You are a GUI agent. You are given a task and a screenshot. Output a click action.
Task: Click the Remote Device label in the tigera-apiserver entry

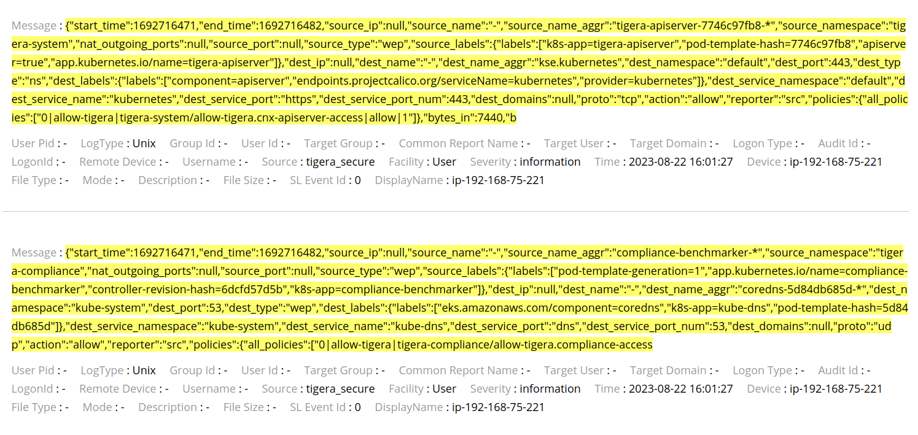click(x=118, y=162)
